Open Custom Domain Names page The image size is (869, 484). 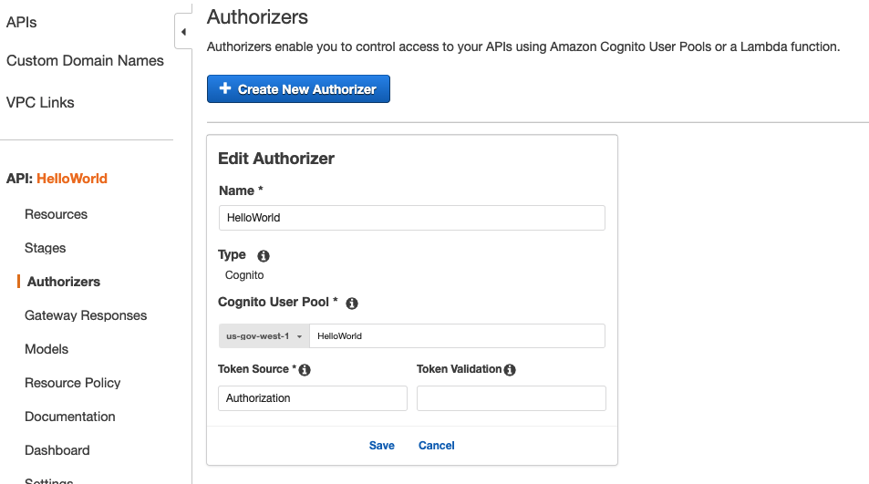(x=85, y=61)
